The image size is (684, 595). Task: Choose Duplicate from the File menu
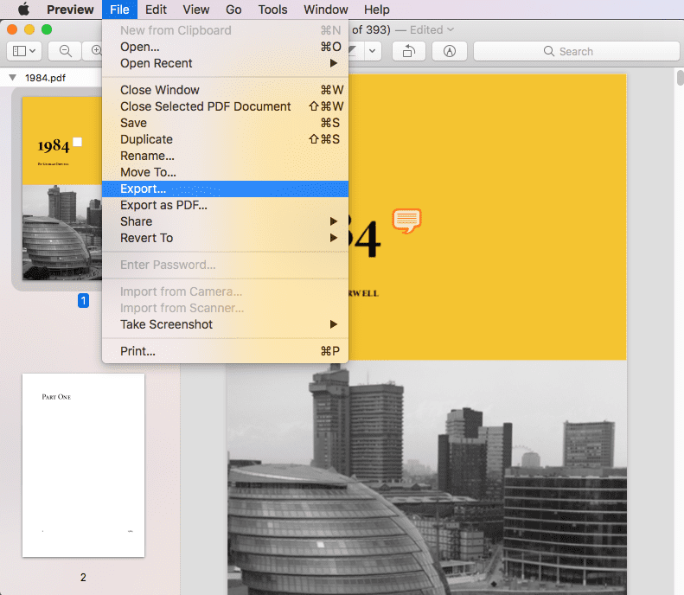coord(146,139)
